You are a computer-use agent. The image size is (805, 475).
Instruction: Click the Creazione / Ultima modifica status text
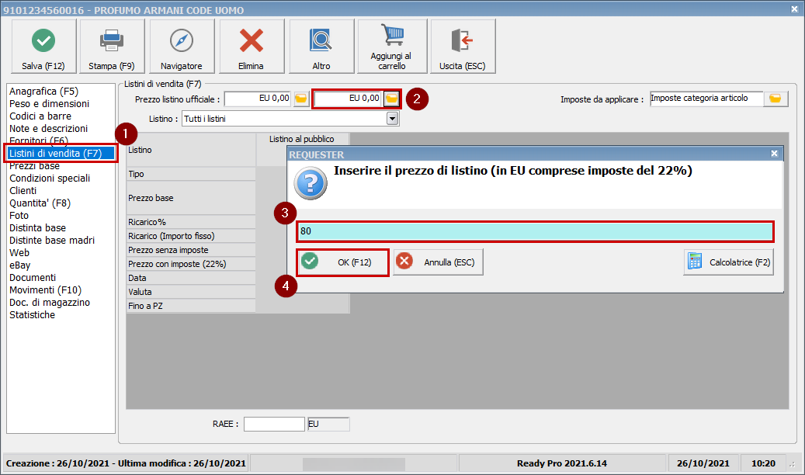pyautogui.click(x=126, y=463)
